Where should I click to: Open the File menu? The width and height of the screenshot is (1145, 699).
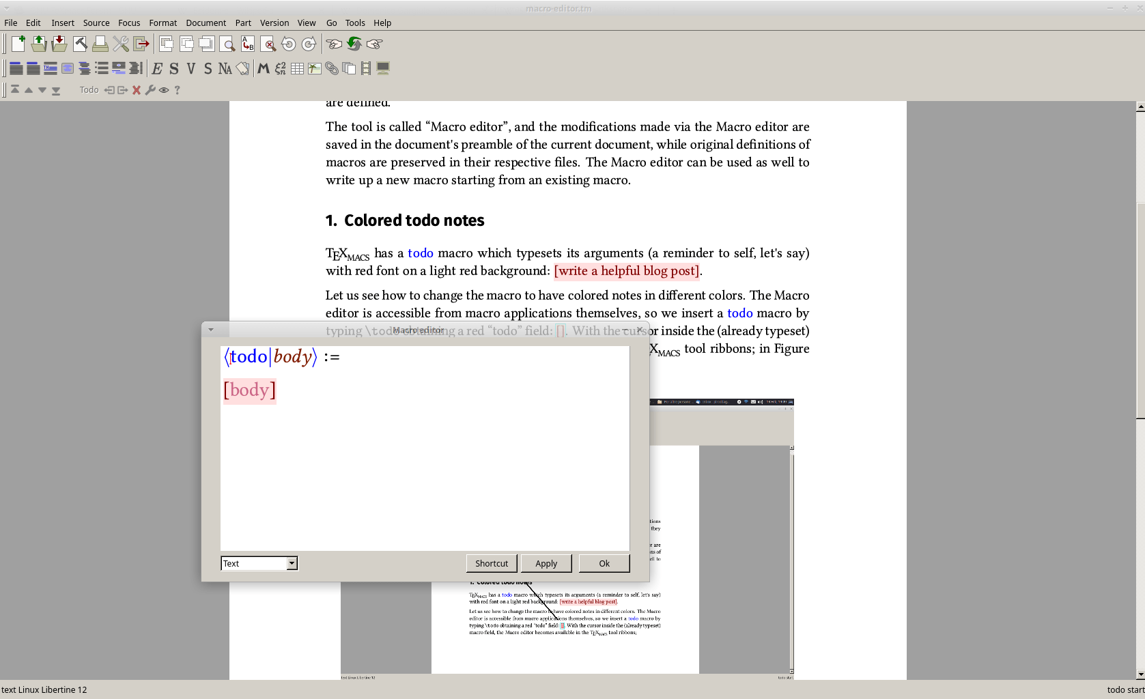click(x=11, y=23)
